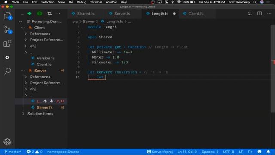Screen dimensions: 275x155
Task: Open the Apple menu
Action: 6,2
